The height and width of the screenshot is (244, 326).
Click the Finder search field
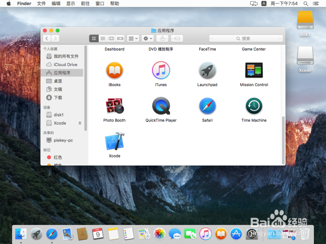click(x=246, y=38)
